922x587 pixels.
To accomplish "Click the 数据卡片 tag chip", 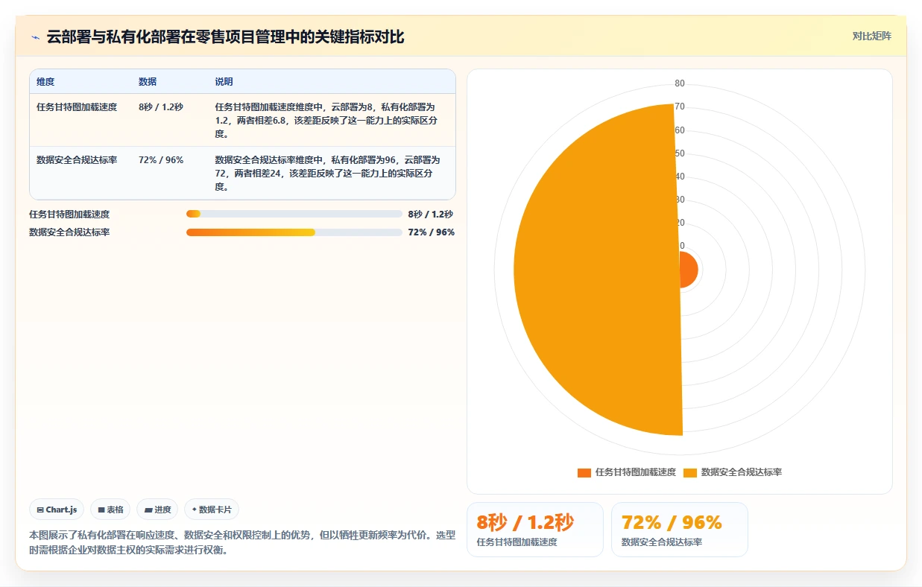I will [212, 510].
